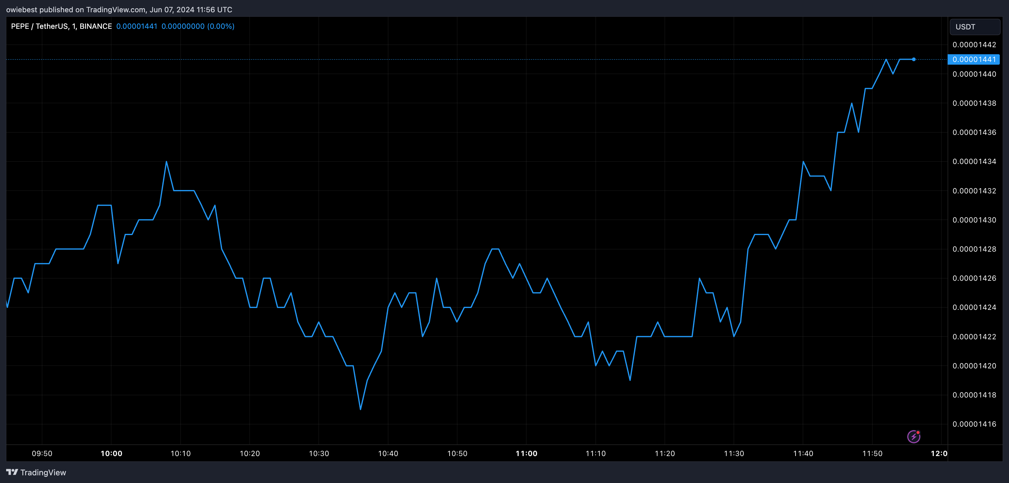Expand the interval selector next to TetherUS

[x=72, y=26]
